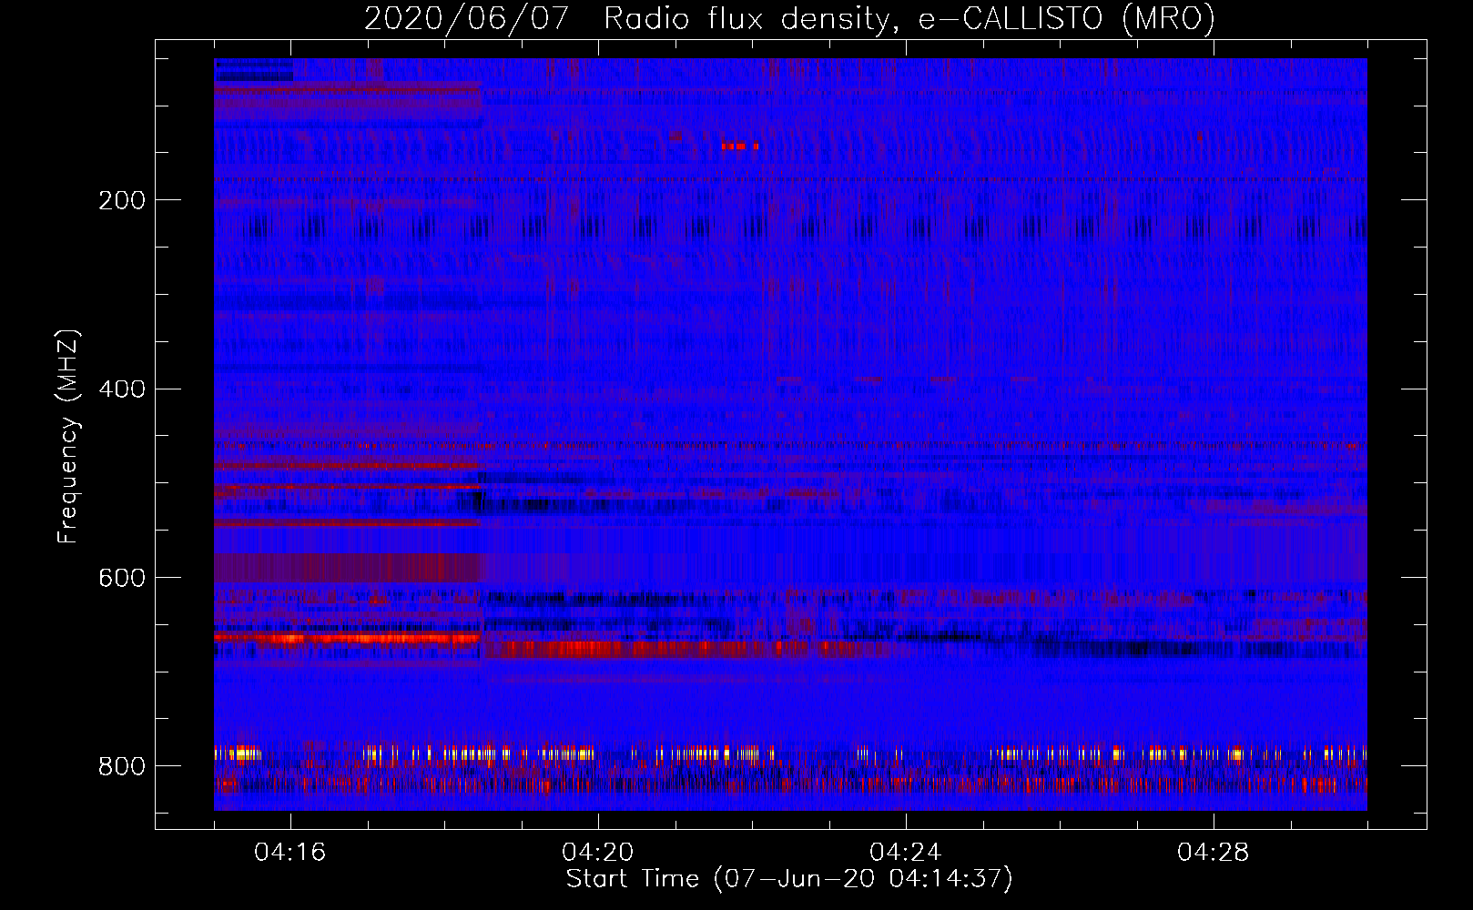The width and height of the screenshot is (1473, 910).
Task: Click the '400' frequency tick label
Action: (x=122, y=389)
